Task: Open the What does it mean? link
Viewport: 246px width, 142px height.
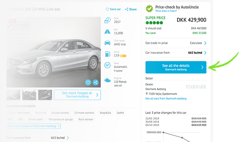Action: [x=166, y=11]
